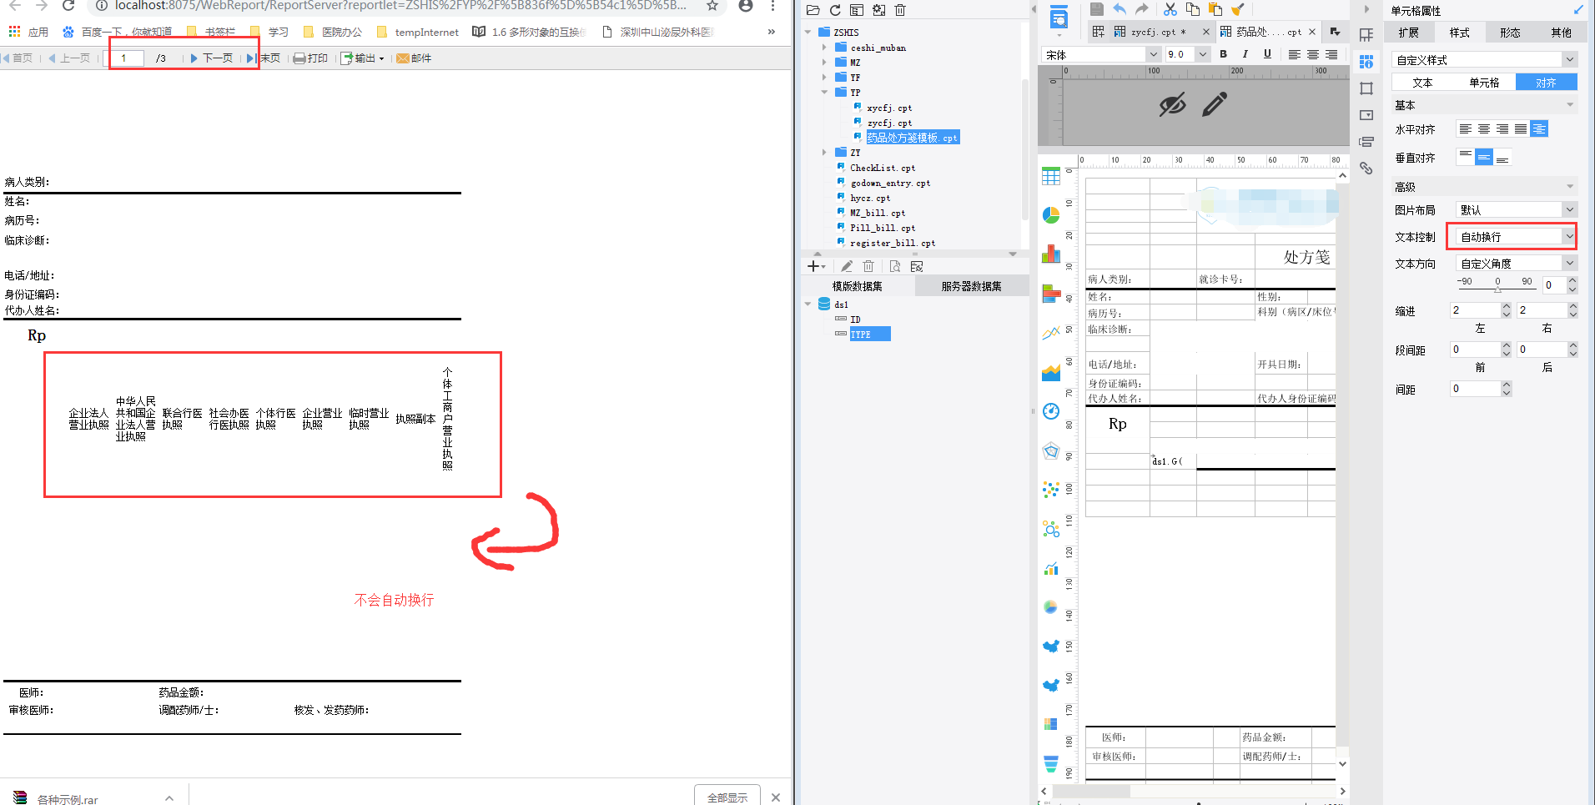Image resolution: width=1595 pixels, height=805 pixels.
Task: Preview the dataset icon in dataset toolbar
Action: pos(895,266)
